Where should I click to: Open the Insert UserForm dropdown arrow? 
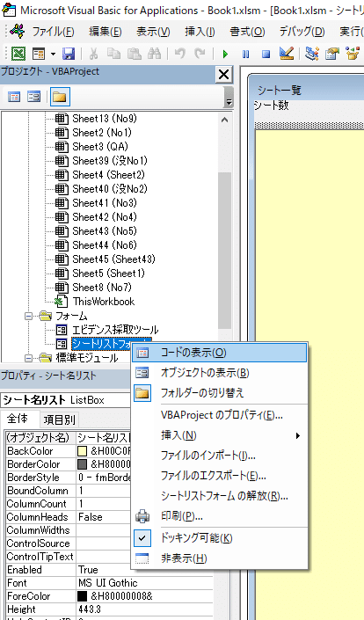pos(53,54)
